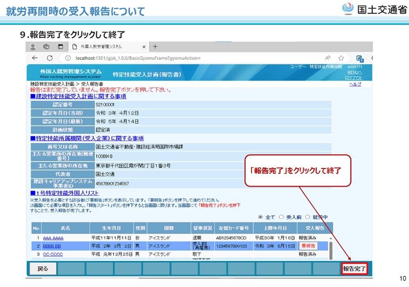The image size is (409, 287).
Task: Click the browser back arrow
Action: pyautogui.click(x=35, y=58)
